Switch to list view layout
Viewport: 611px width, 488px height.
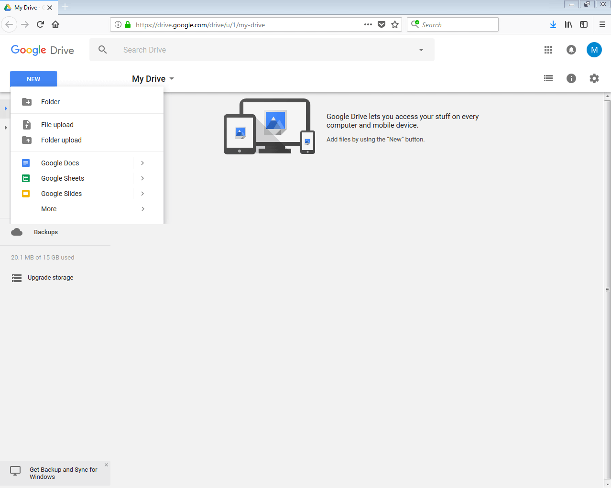tap(548, 78)
